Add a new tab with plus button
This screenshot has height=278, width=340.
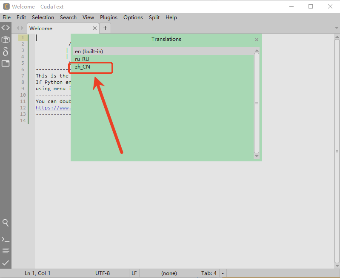(x=105, y=28)
